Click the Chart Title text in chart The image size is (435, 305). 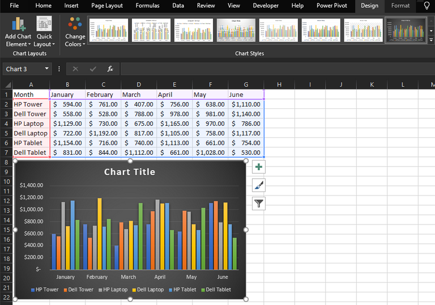point(130,172)
